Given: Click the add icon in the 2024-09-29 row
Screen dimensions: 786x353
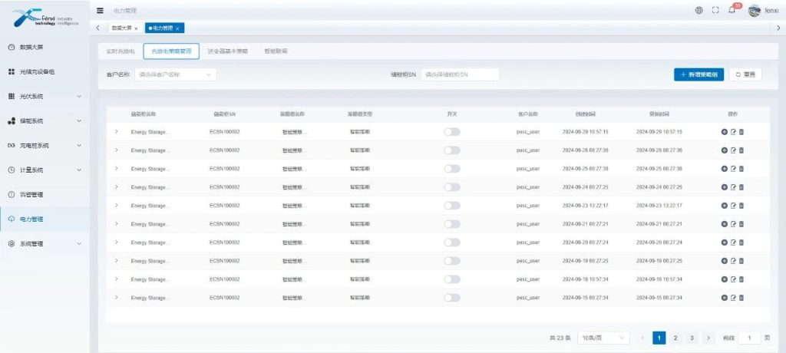Looking at the screenshot, I should (x=725, y=132).
